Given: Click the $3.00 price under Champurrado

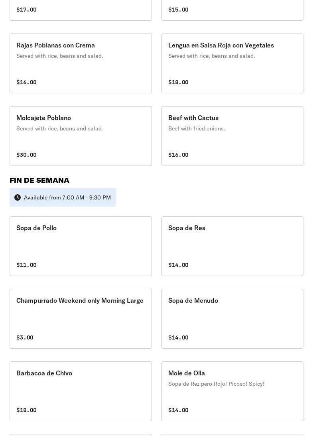Looking at the screenshot, I should (25, 337).
